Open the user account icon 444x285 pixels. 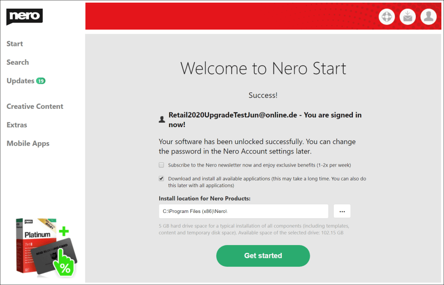(x=428, y=17)
